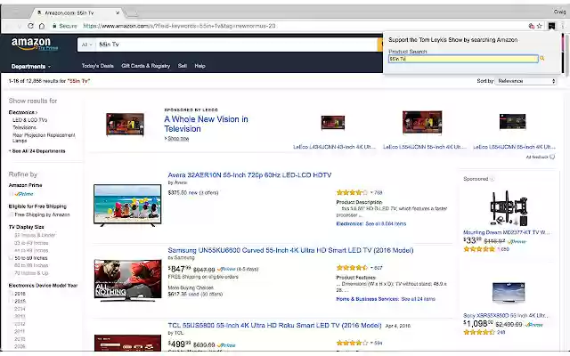Image resolution: width=570 pixels, height=356 pixels.
Task: Open Today's Deals
Action: (x=97, y=66)
